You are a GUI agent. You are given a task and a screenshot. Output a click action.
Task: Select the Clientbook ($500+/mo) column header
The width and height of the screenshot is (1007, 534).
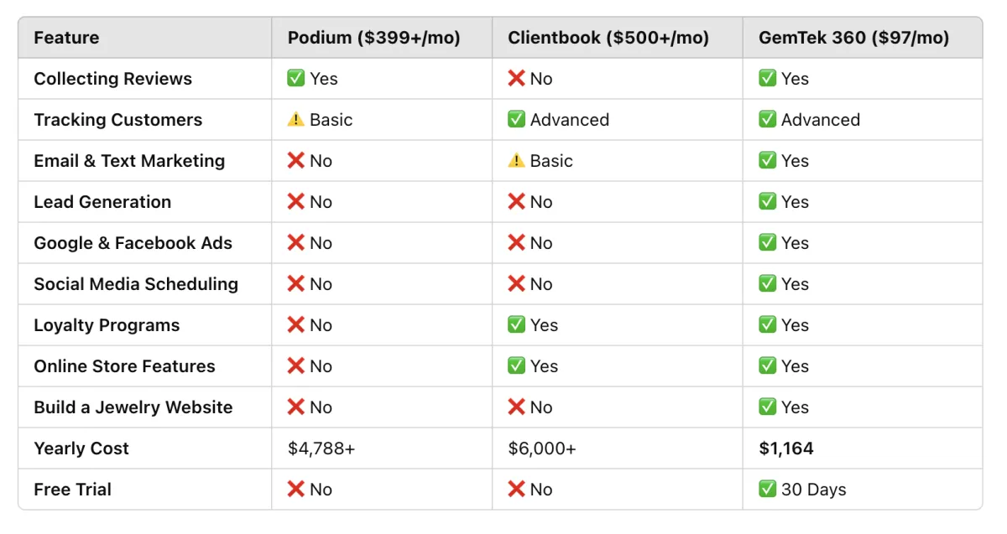[x=608, y=38]
